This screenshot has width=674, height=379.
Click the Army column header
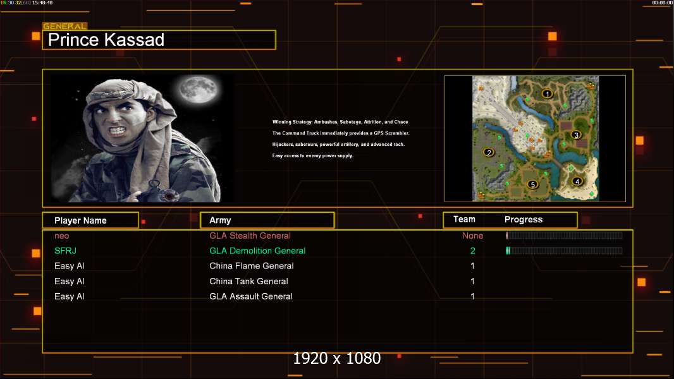[267, 220]
